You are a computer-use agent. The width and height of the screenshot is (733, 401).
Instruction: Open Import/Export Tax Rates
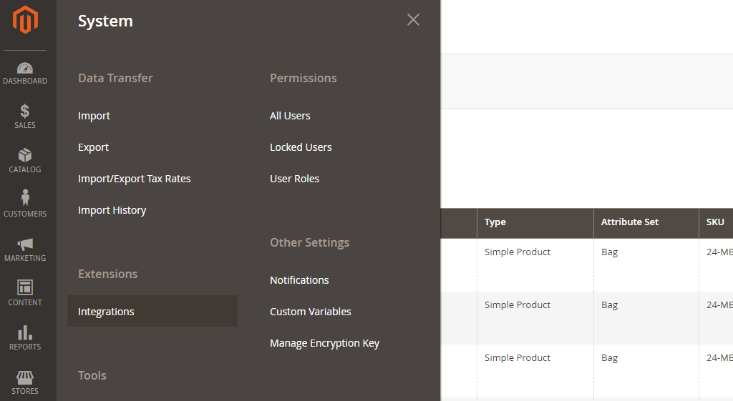tap(134, 179)
